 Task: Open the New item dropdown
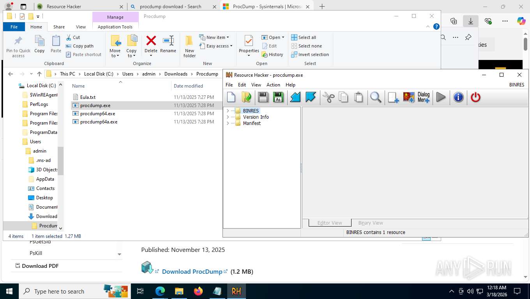click(x=214, y=37)
